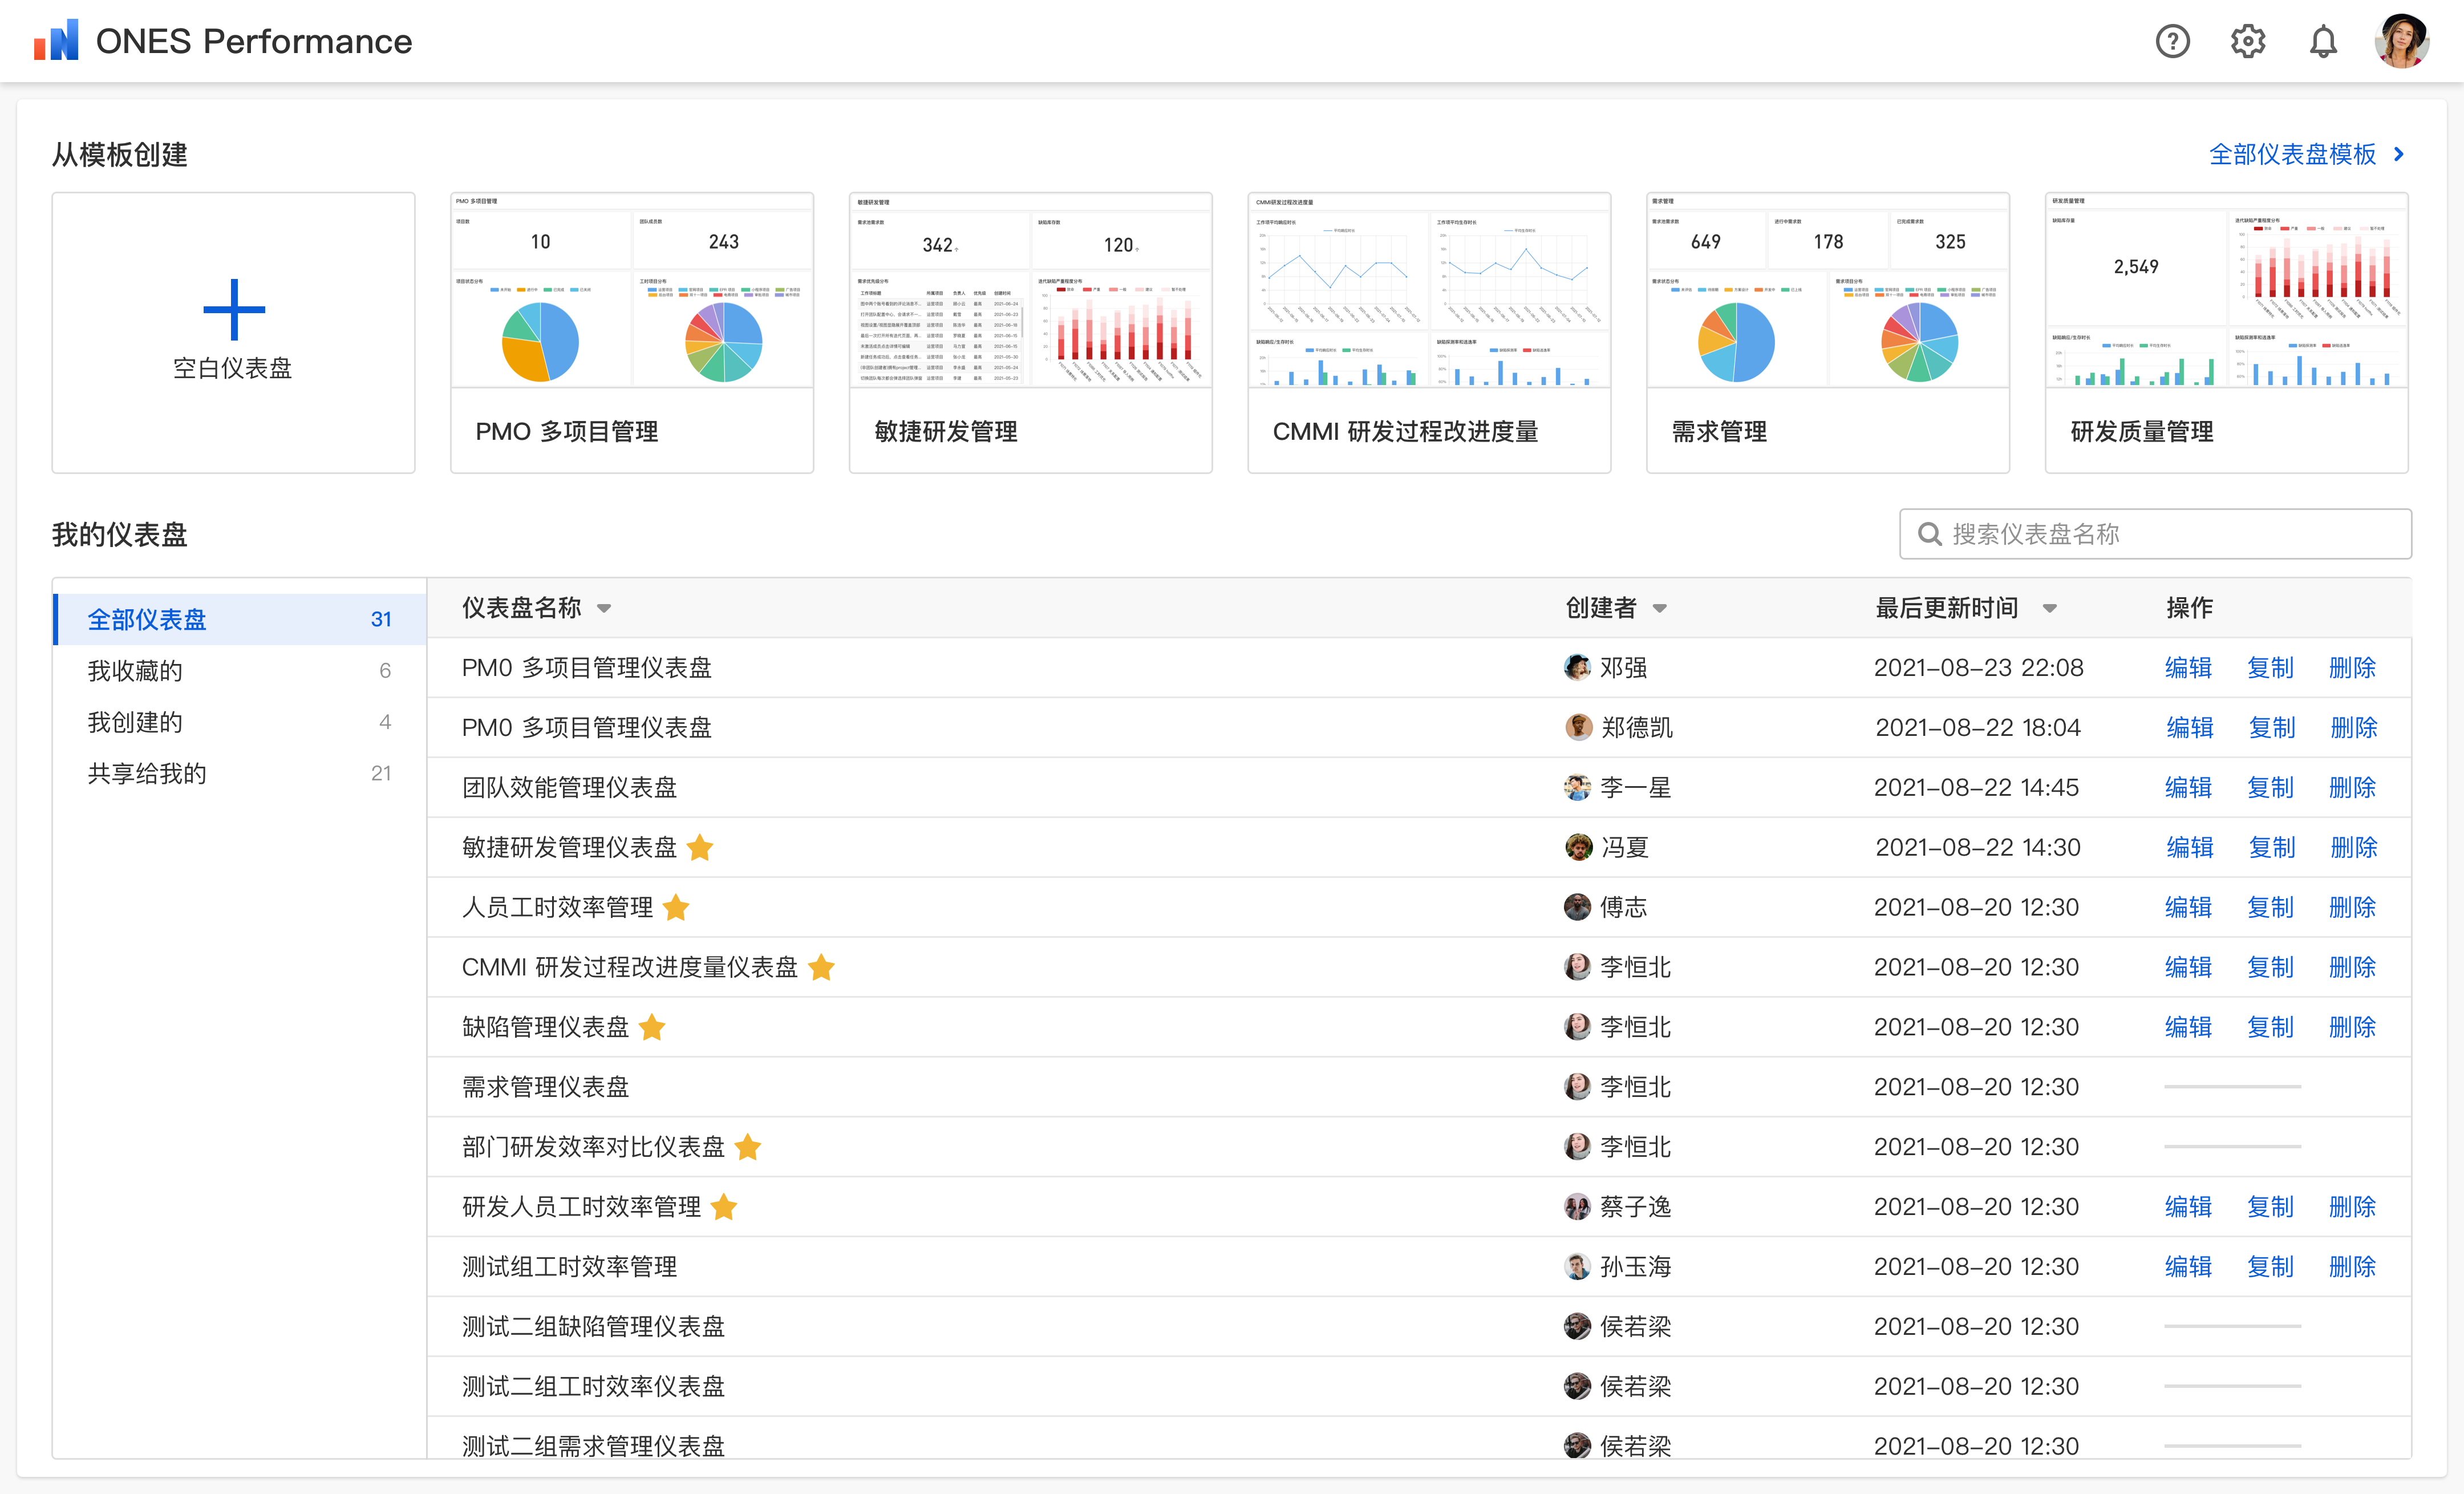This screenshot has width=2464, height=1494.
Task: Toggle favorite star on 研发人员工时效率管理
Action: click(724, 1207)
